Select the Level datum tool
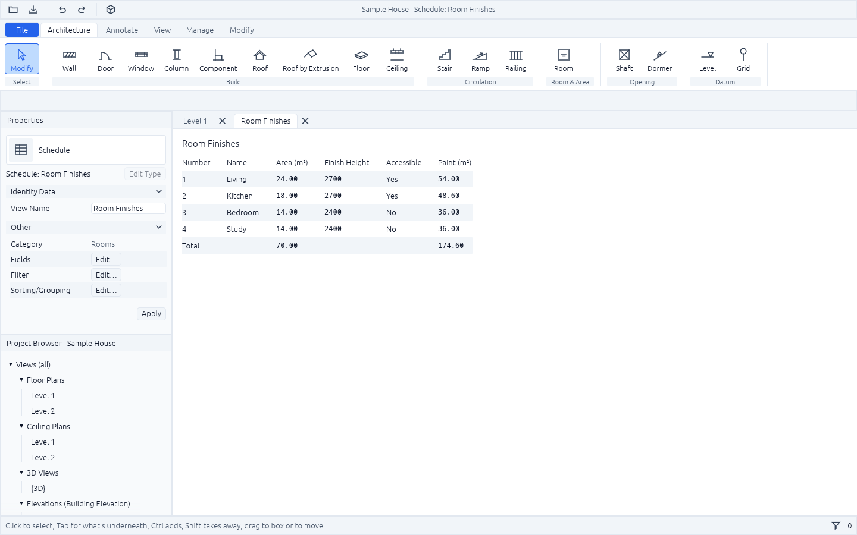857x535 pixels. click(x=708, y=59)
